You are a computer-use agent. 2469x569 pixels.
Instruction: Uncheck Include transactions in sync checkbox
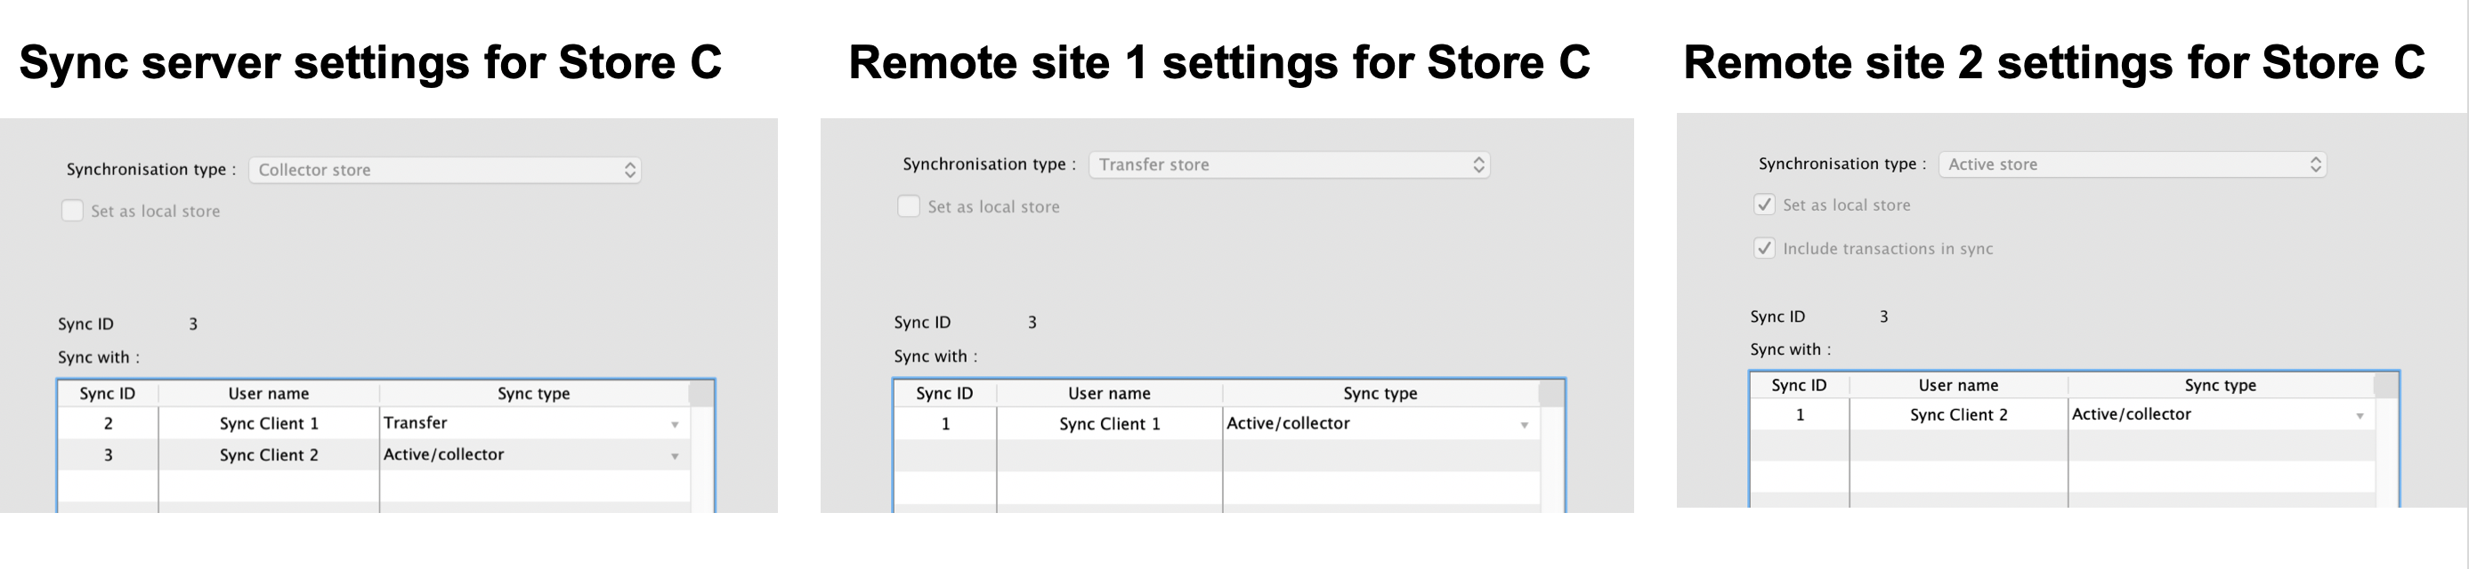pos(1763,248)
